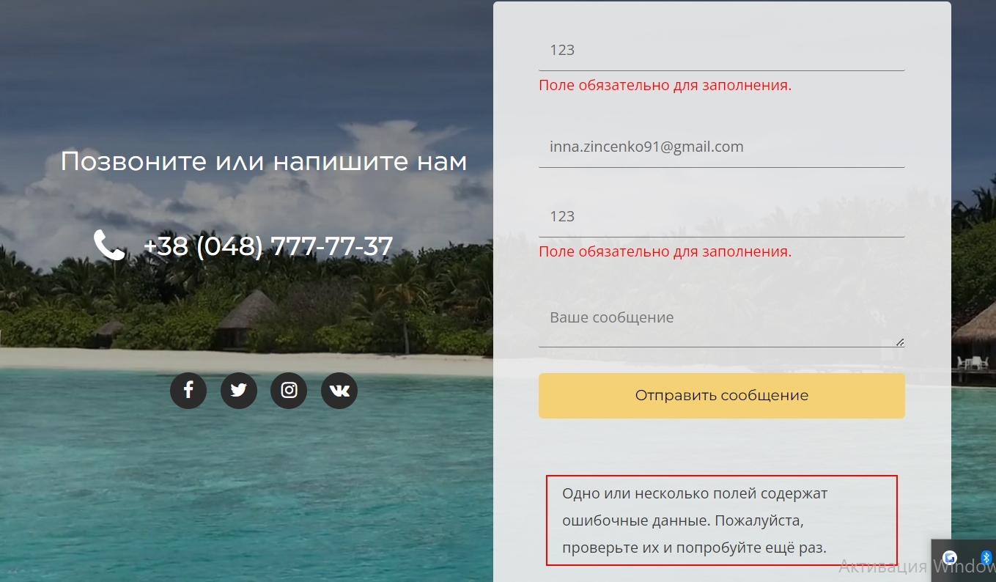The width and height of the screenshot is (996, 582).
Task: Focus the second 123 field below email
Action: pyautogui.click(x=722, y=217)
